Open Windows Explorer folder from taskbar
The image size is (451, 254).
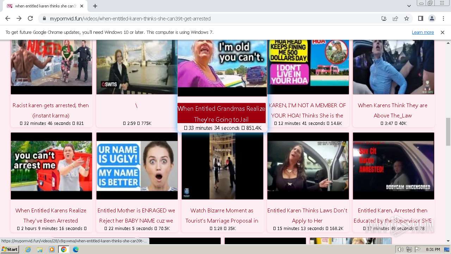click(40, 249)
